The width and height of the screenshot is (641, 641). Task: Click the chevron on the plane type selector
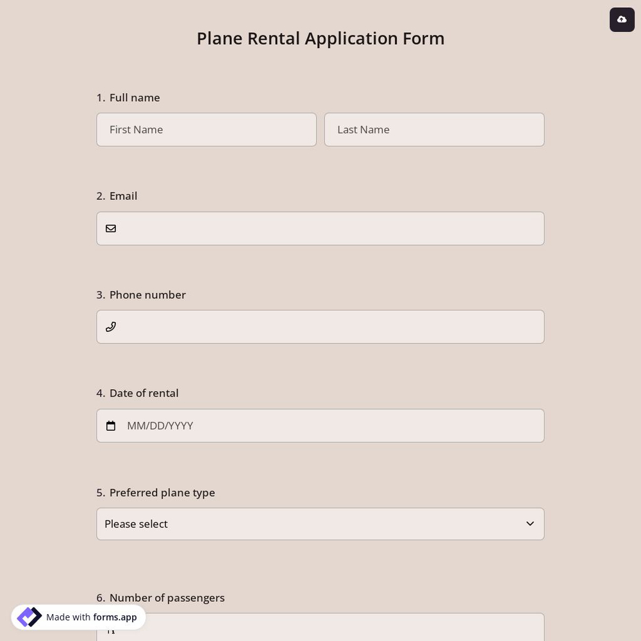(530, 524)
